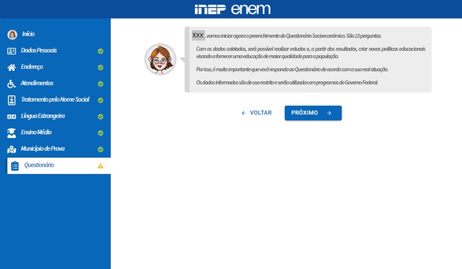Viewport: 462px width, 269px height.
Task: Click the green checkmark beside Ensino Médio
Action: [x=101, y=133]
